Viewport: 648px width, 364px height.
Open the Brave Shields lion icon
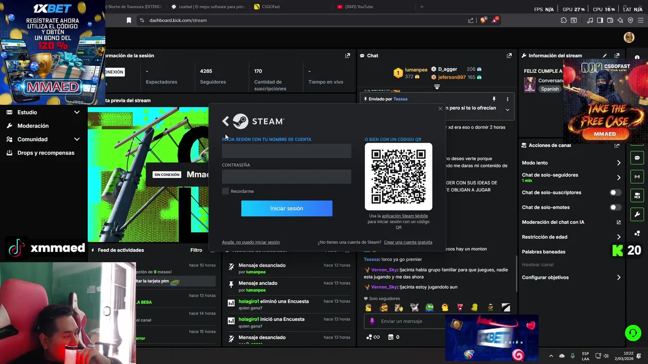[x=483, y=20]
